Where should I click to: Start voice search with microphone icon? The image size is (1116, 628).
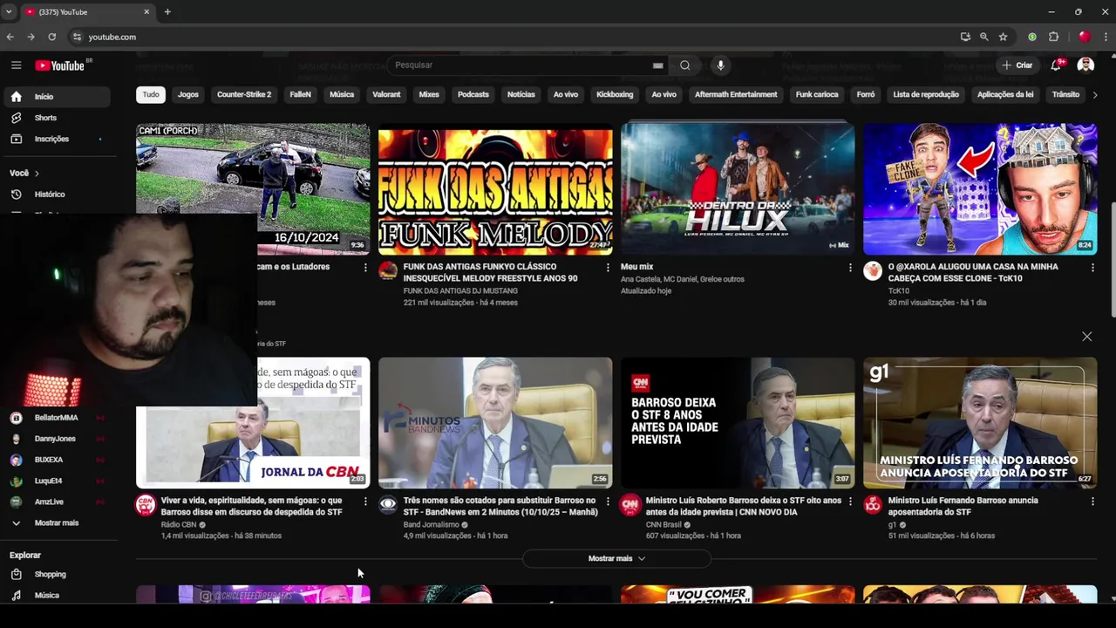720,65
